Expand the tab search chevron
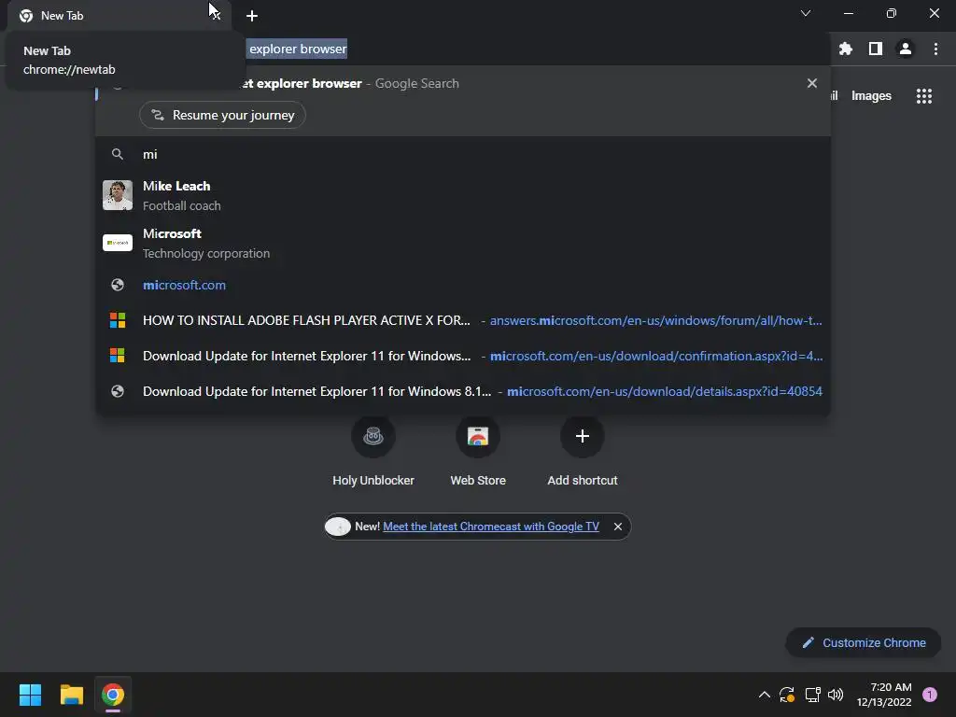 coord(806,13)
